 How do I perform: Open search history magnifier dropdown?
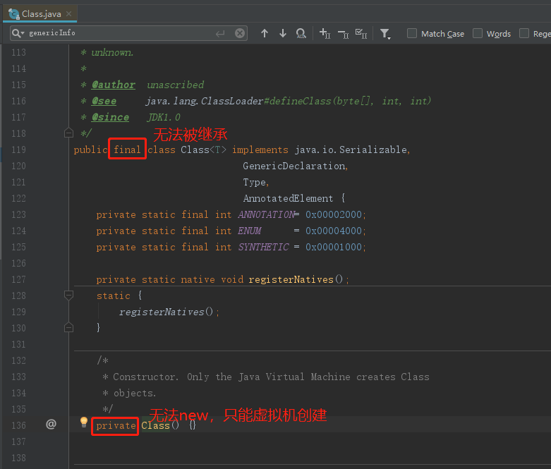coord(18,33)
